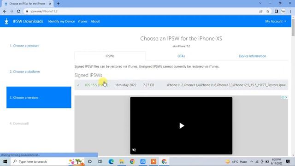Switch to the OTAs tab
Viewport: 295px width, 166px height.
tap(181, 56)
